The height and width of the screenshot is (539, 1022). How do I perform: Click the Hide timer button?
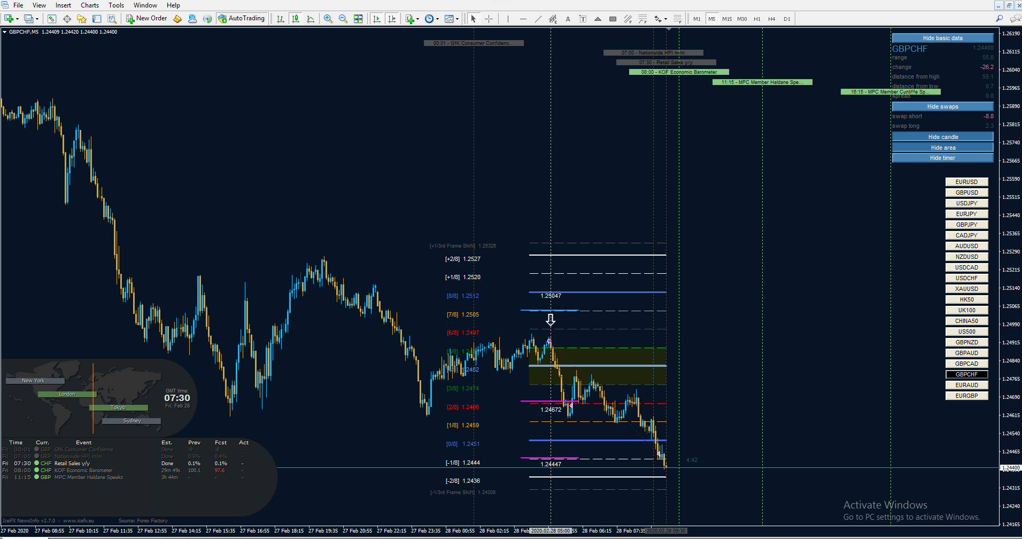(942, 158)
